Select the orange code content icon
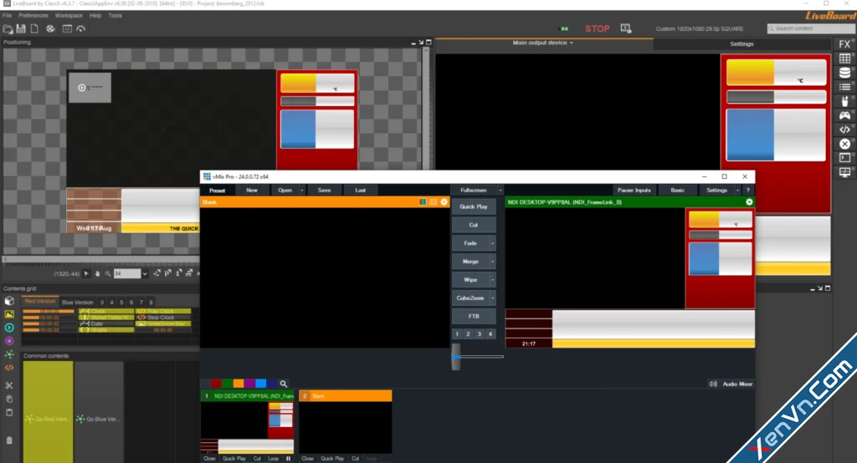 point(9,368)
